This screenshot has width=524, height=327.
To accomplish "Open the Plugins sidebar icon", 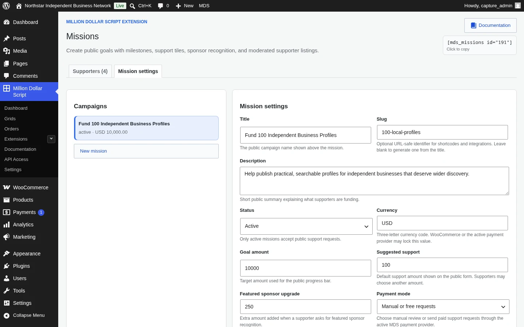I will (7, 266).
